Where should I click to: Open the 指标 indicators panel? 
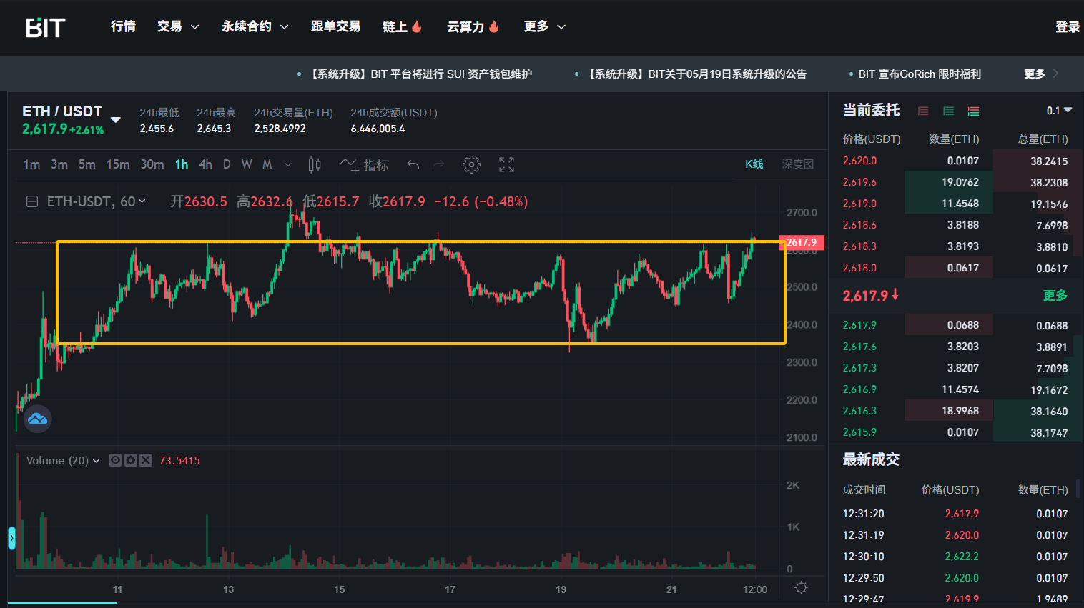pos(365,165)
